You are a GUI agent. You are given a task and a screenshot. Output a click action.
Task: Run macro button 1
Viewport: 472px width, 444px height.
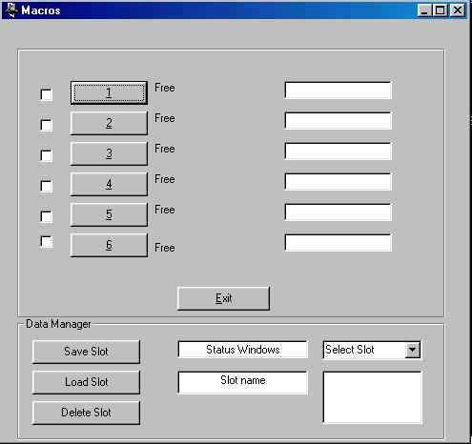pyautogui.click(x=109, y=92)
